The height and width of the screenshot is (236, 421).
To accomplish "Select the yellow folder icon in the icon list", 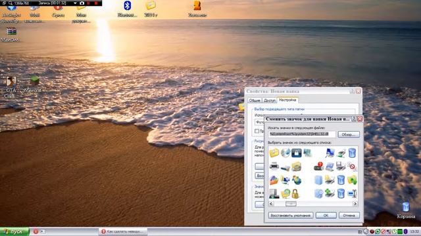I will pos(274,153).
